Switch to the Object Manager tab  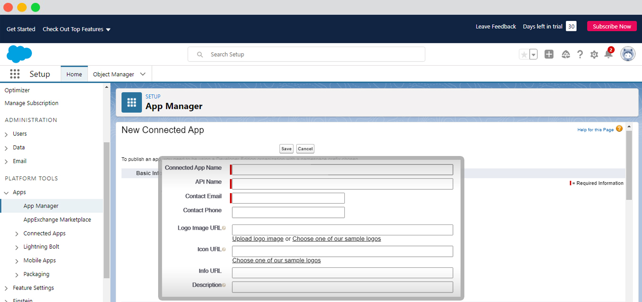[113, 74]
